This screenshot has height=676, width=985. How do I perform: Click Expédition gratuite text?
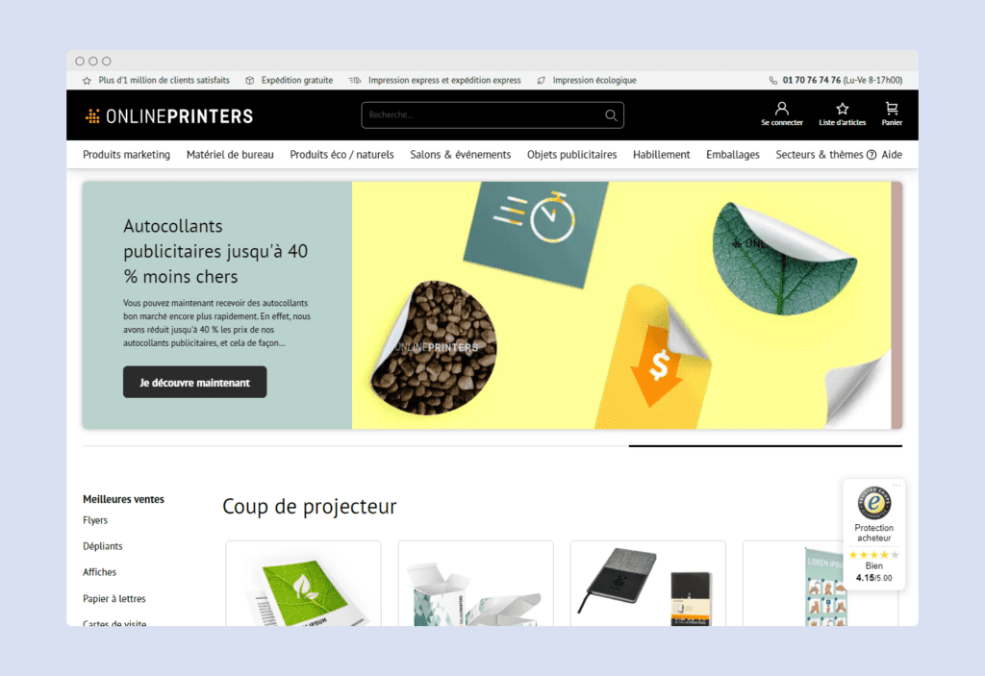(297, 81)
